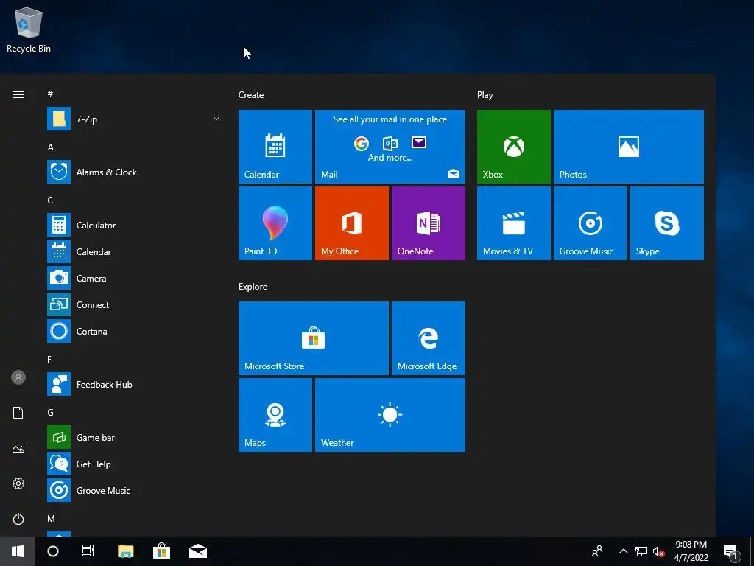Viewport: 754px width, 566px height.
Task: Open the Weather tile
Action: (x=390, y=415)
